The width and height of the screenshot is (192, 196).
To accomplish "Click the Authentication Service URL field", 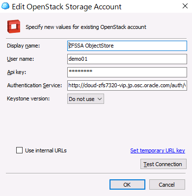I will pos(127,85).
